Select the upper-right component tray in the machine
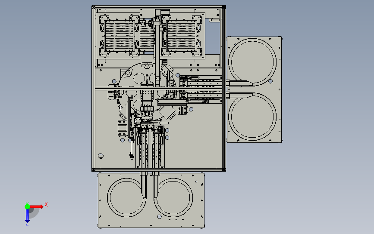Viewport: 374px width, 234px height. (182, 36)
